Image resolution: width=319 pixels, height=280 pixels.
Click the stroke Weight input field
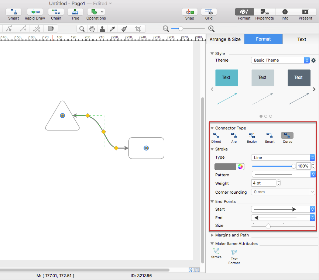coord(264,183)
